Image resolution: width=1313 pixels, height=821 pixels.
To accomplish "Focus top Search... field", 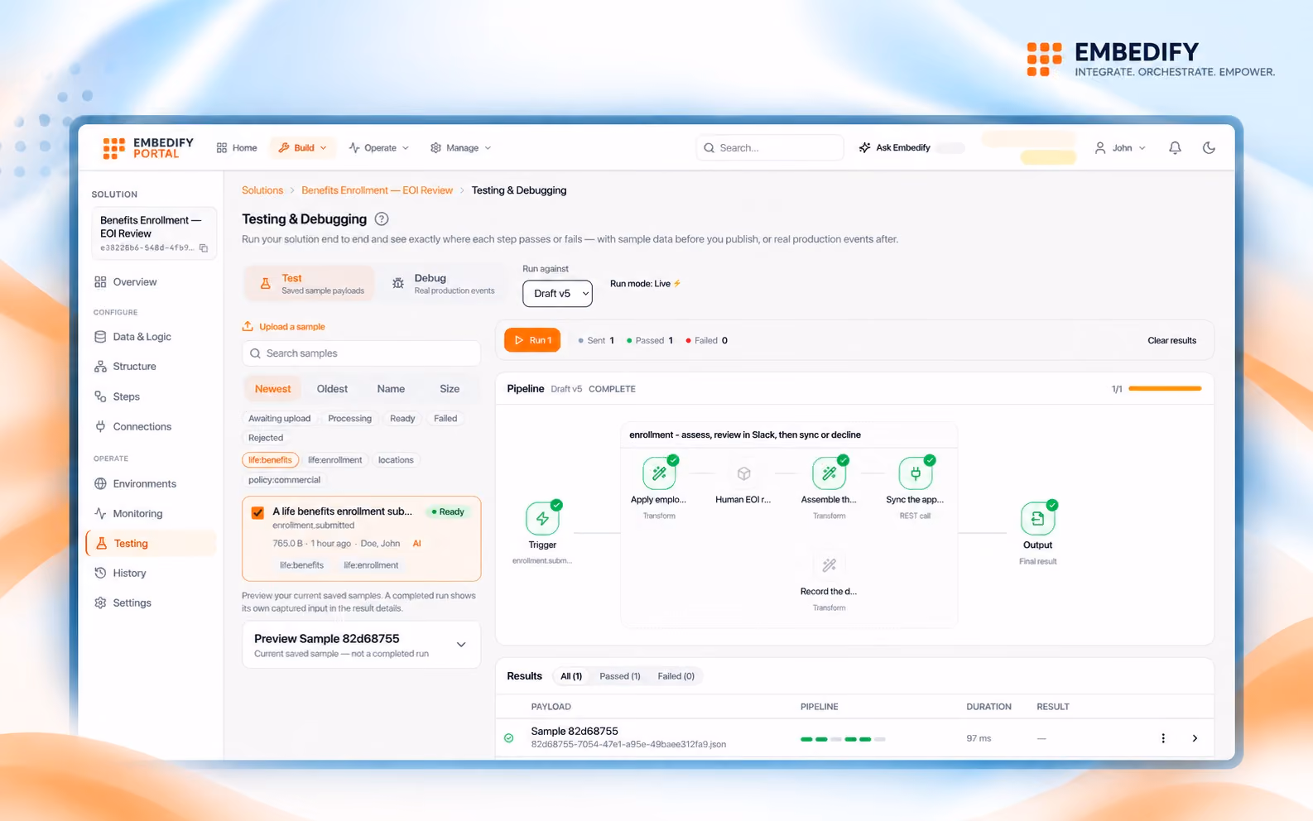I will click(770, 147).
